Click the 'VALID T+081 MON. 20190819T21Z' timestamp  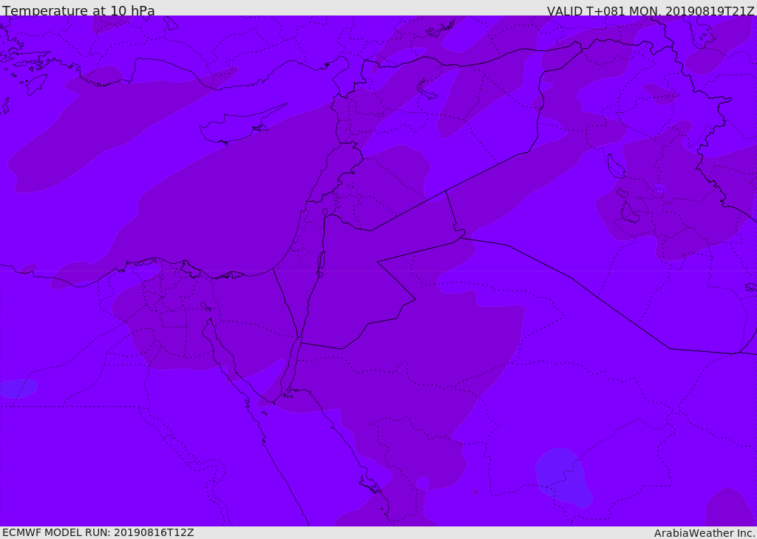tap(651, 10)
